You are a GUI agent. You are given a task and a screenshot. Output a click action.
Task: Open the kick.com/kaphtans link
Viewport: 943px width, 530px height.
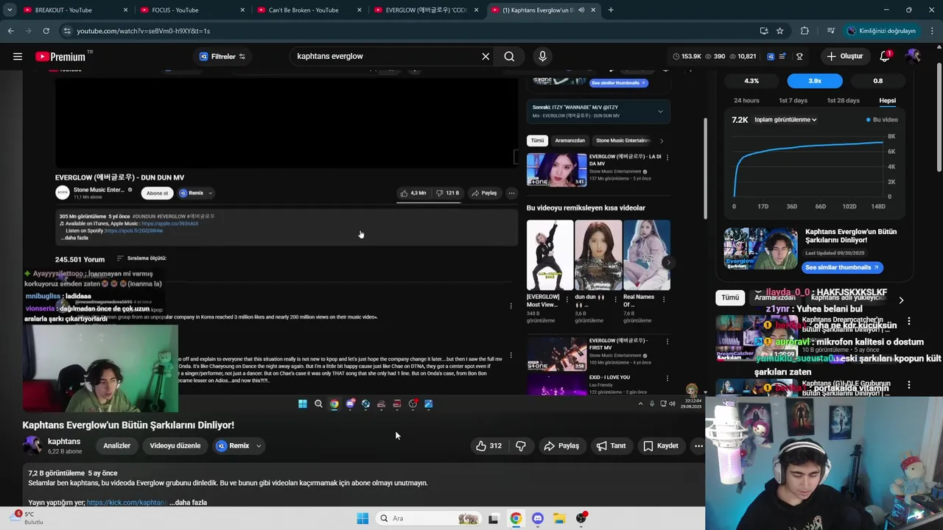point(127,503)
